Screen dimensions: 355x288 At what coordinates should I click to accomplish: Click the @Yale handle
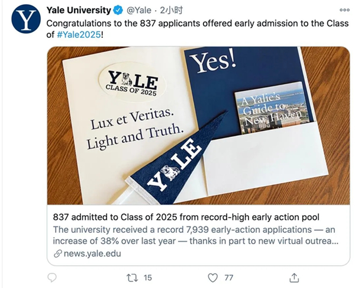click(139, 11)
